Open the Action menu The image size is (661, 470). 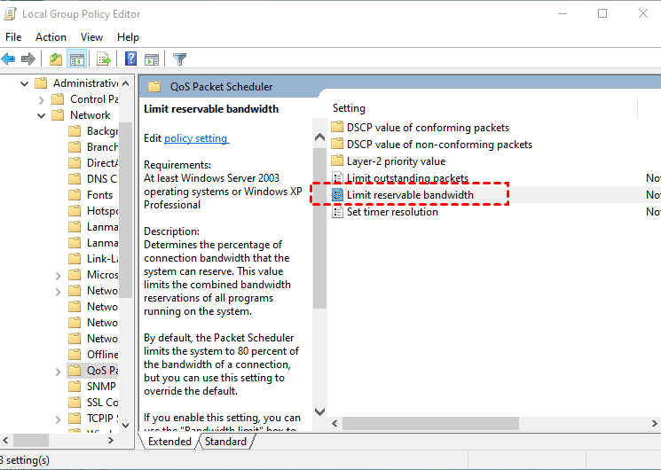click(x=51, y=37)
